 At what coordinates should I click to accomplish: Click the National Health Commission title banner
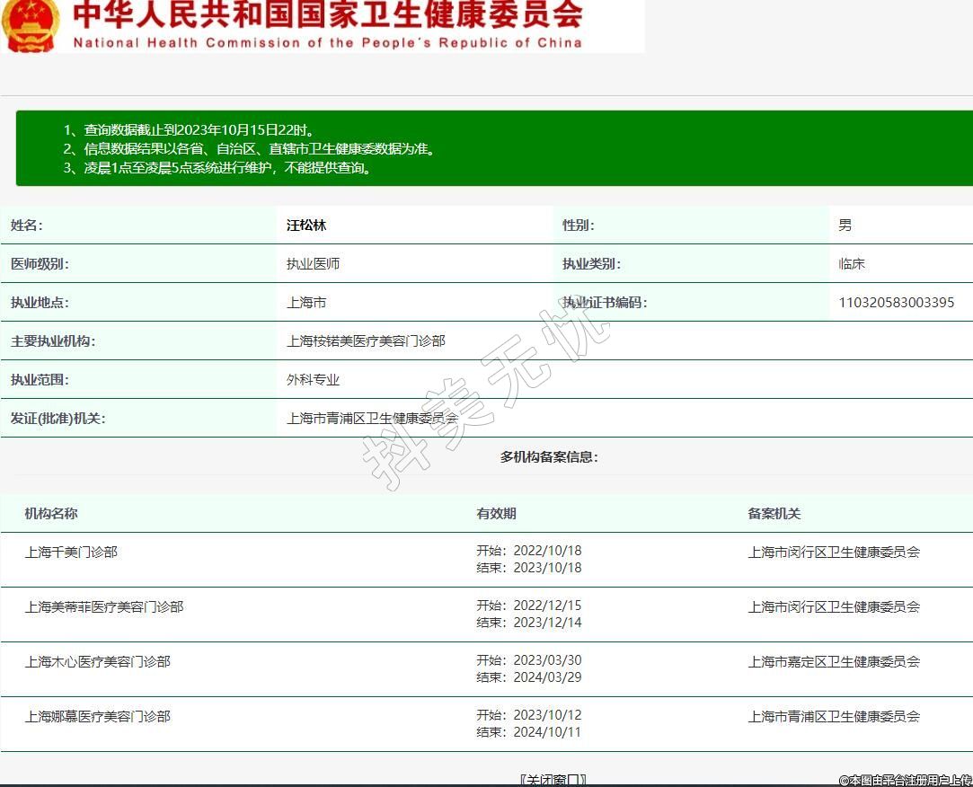click(327, 25)
